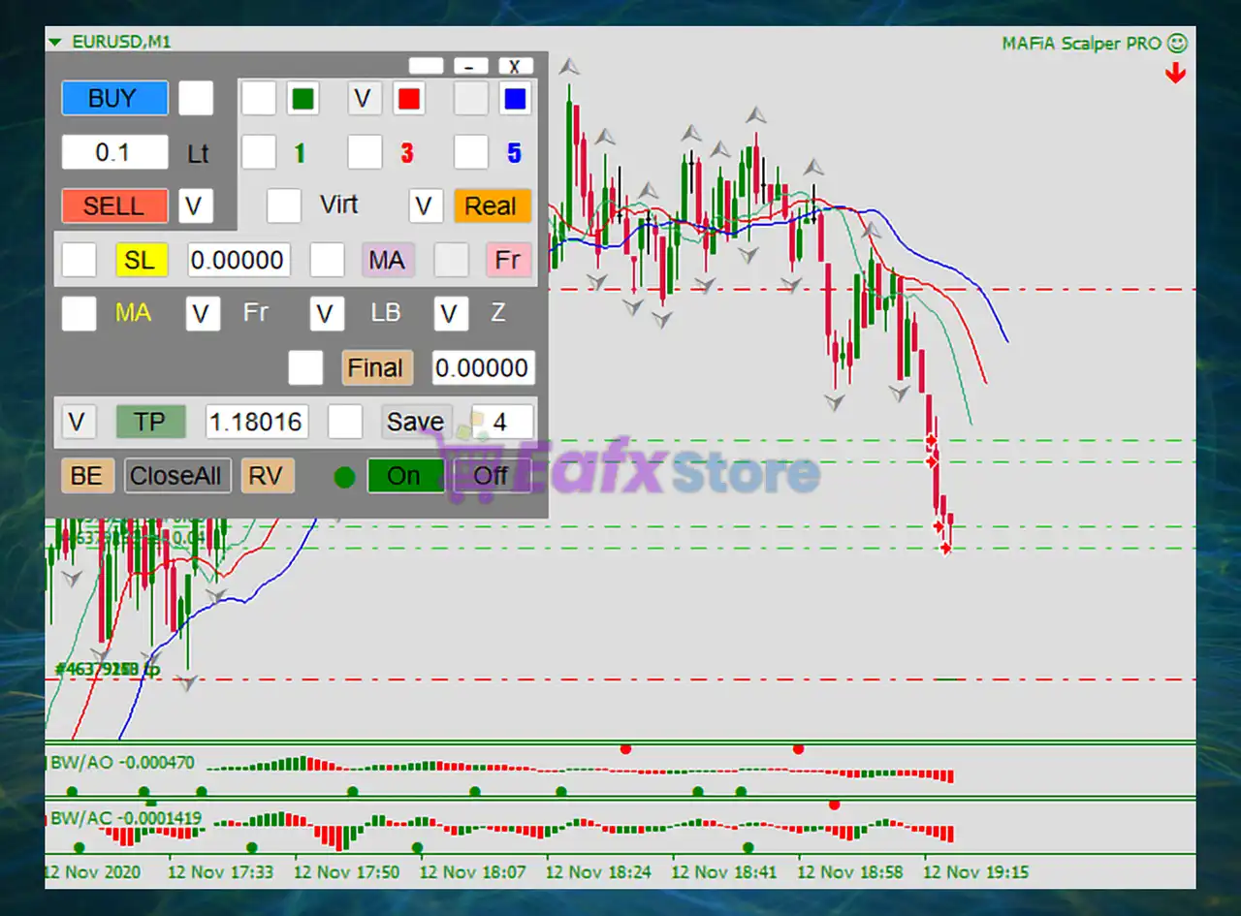The image size is (1241, 916).
Task: Click the red down arrow signal icon
Action: pos(1175,74)
